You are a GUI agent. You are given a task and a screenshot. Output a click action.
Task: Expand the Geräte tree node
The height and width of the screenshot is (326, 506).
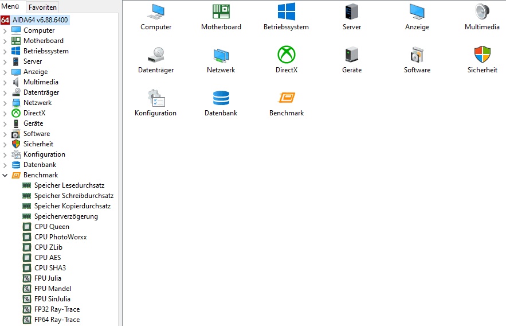(5, 124)
